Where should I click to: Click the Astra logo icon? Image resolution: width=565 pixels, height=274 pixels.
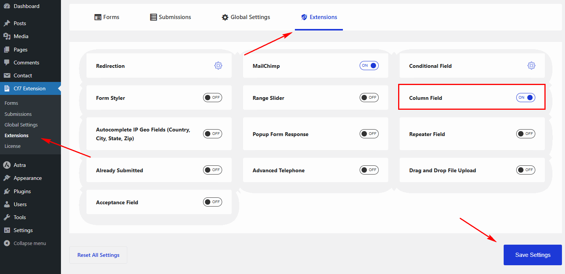click(7, 165)
